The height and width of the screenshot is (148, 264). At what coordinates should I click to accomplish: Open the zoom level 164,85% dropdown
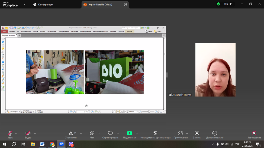(137, 112)
